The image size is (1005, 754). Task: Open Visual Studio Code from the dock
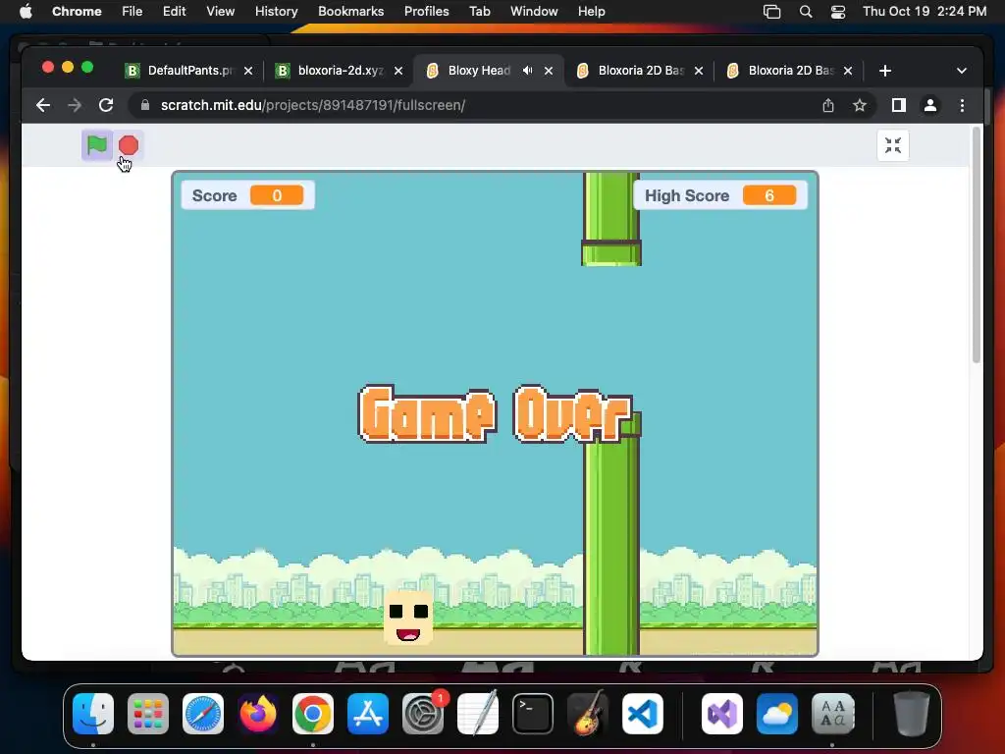coord(643,714)
